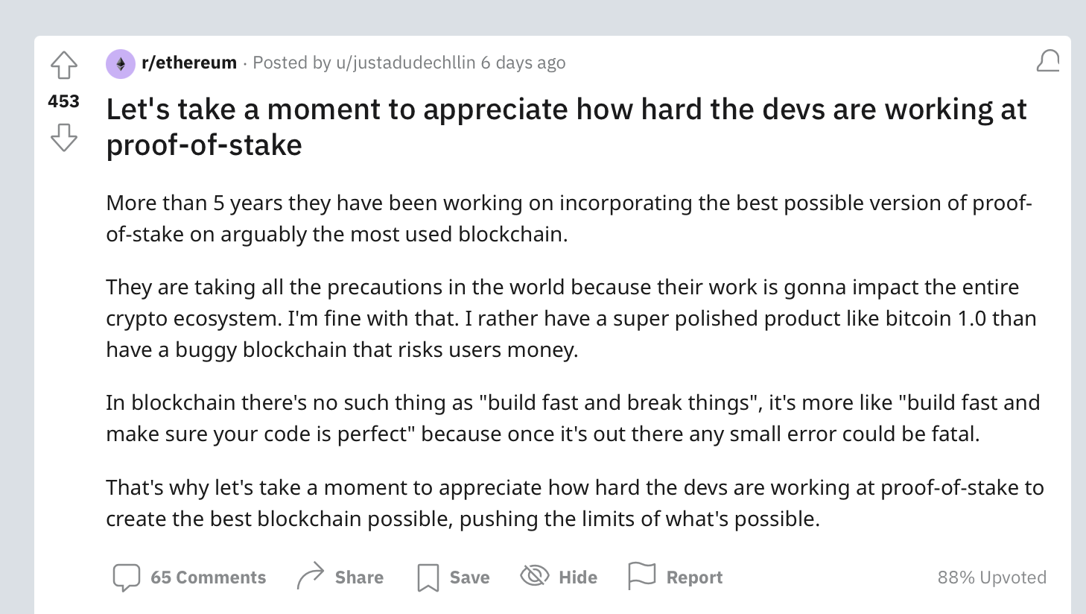
Task: Click the 65 Comments label
Action: click(208, 577)
